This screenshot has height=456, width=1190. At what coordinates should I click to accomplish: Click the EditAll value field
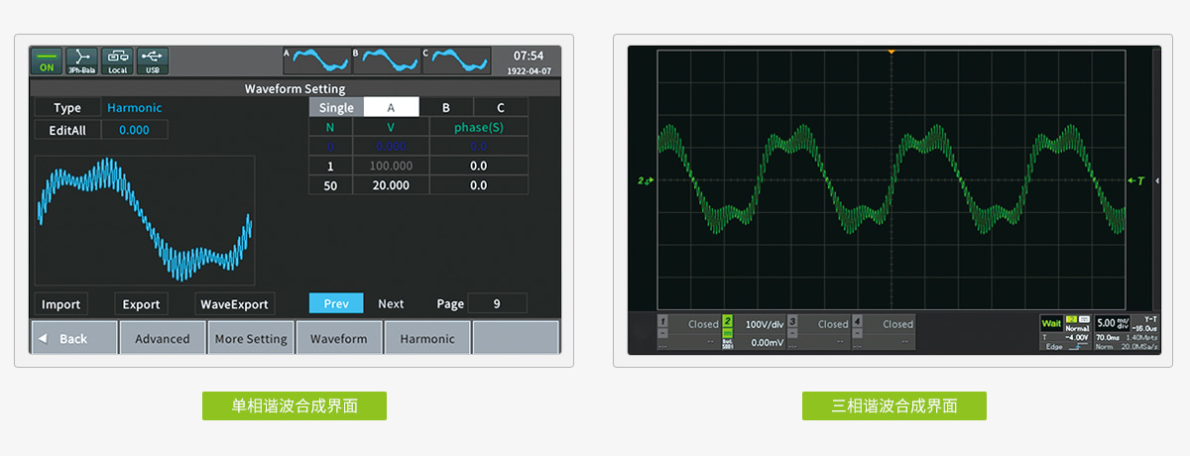[134, 130]
